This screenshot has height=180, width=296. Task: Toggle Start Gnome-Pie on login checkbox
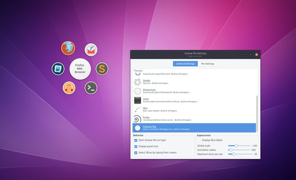[136, 140]
